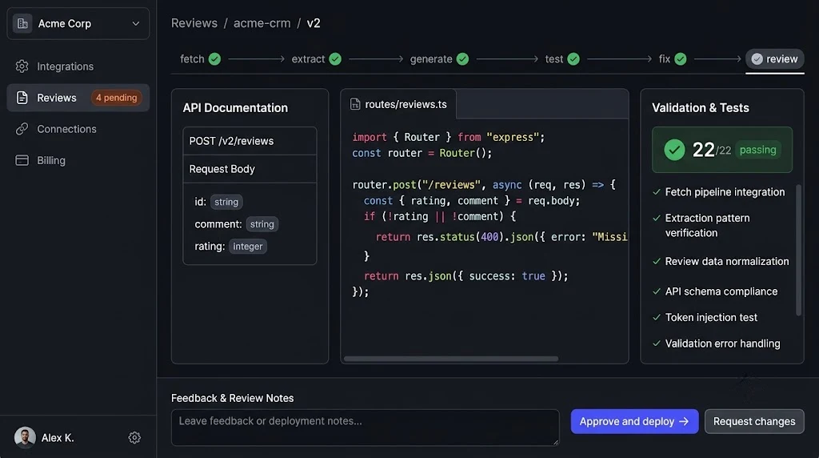Click checkmark beside Validation error handling
This screenshot has width=819, height=458.
[x=657, y=343]
